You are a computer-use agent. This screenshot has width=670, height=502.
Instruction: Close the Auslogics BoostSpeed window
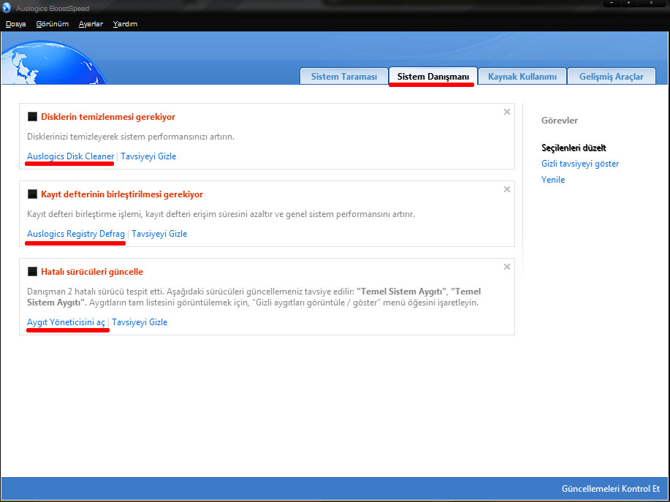tap(651, 3)
